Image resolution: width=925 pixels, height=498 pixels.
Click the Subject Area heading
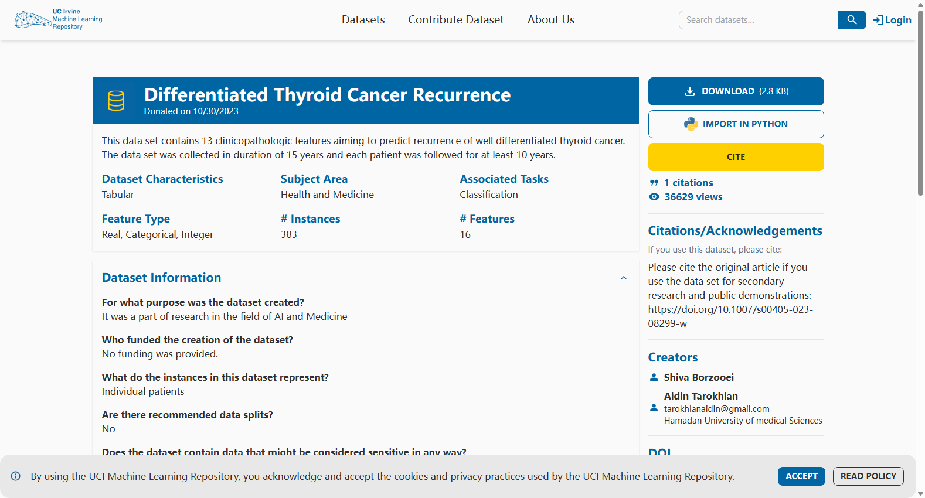point(314,179)
